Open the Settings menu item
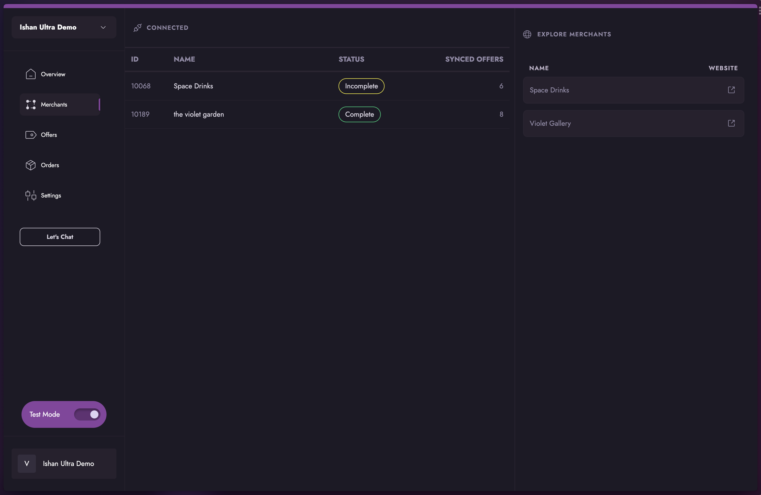The height and width of the screenshot is (495, 761). point(51,195)
